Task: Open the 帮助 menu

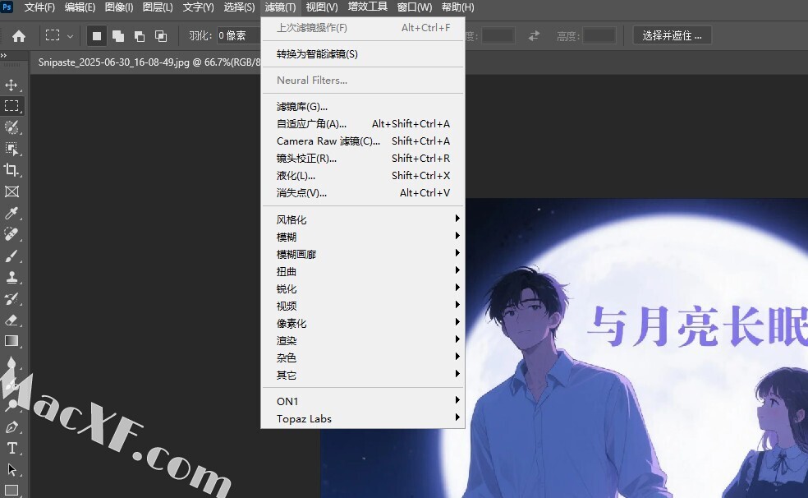Action: (x=457, y=7)
